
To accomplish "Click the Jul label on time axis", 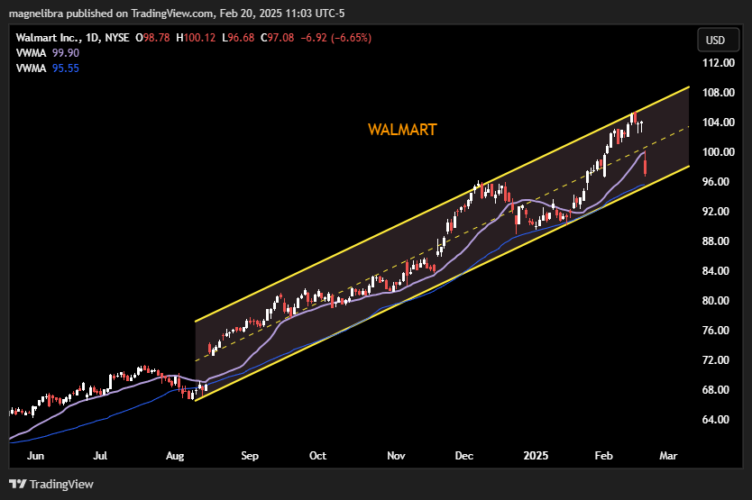I will coord(100,456).
